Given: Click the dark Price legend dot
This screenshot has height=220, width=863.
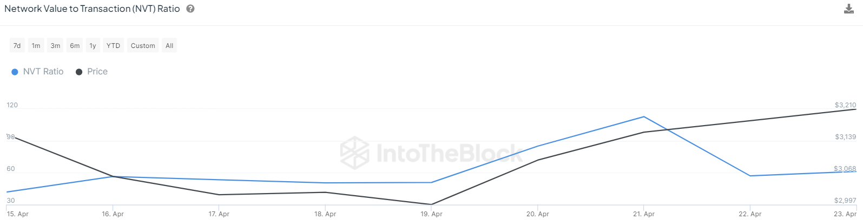Looking at the screenshot, I should click(79, 72).
